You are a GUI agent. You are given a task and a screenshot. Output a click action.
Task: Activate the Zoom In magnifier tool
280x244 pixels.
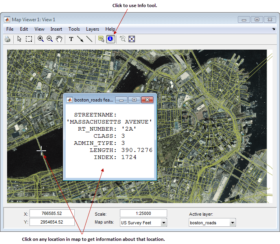point(41,39)
